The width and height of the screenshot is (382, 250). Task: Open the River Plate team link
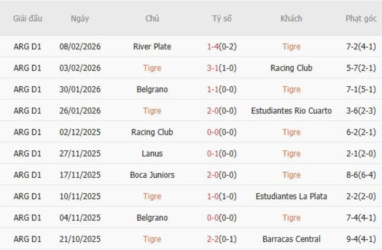pyautogui.click(x=152, y=46)
